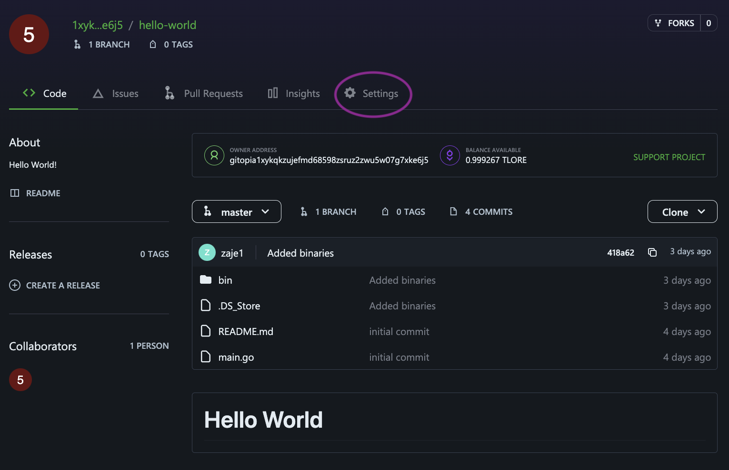The width and height of the screenshot is (729, 470).
Task: Click the Code angle-brackets icon
Action: (x=29, y=93)
